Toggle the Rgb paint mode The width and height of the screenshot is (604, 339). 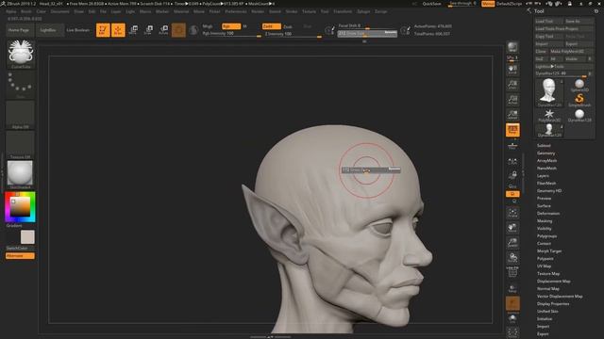[231, 26]
